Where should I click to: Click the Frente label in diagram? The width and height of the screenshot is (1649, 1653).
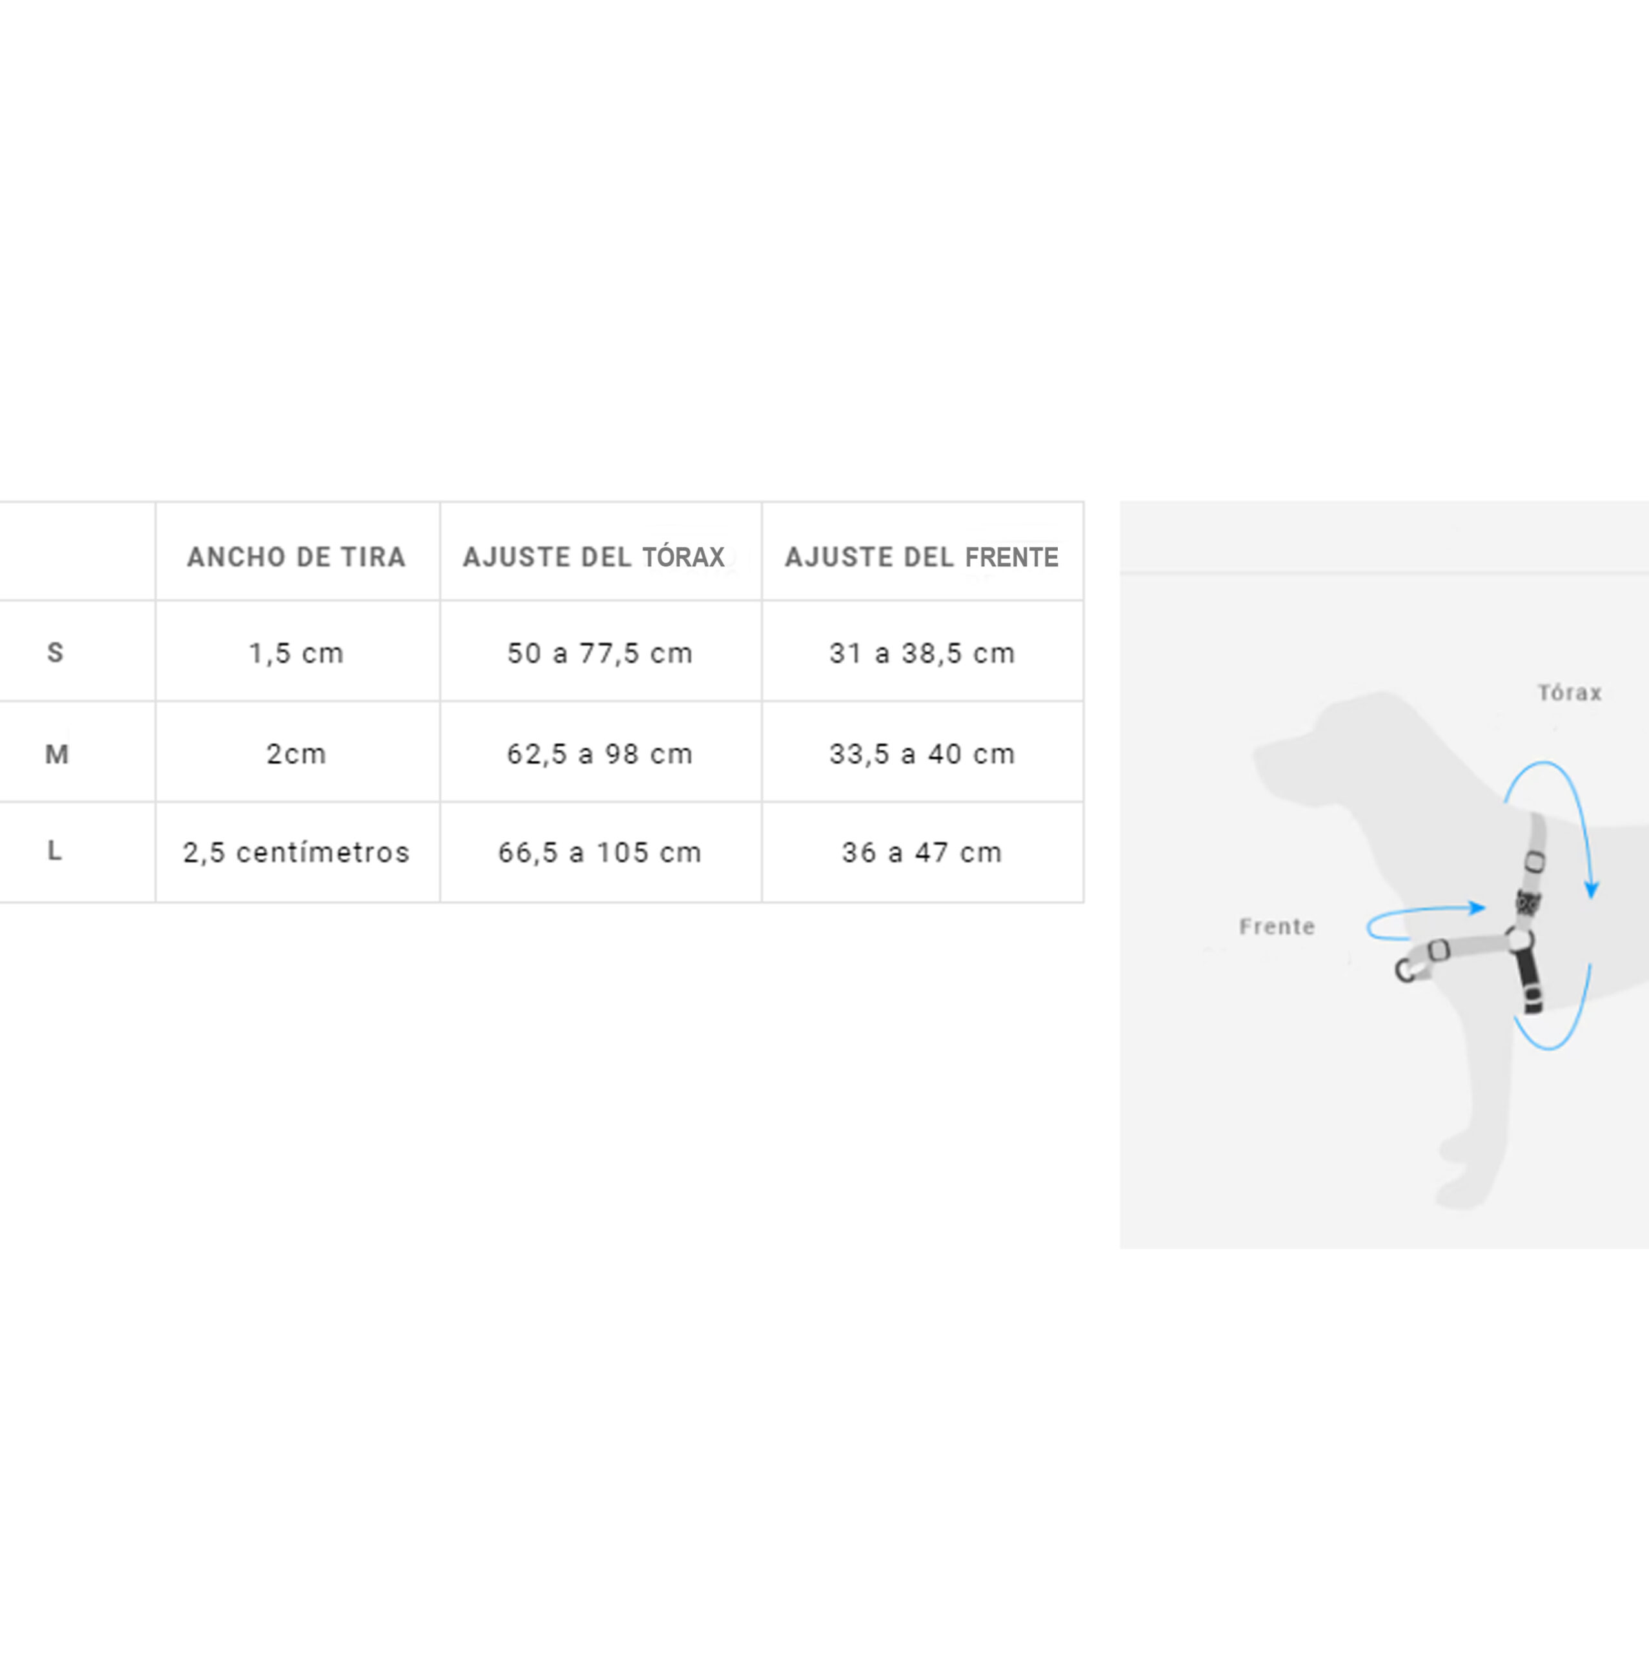tap(1277, 927)
